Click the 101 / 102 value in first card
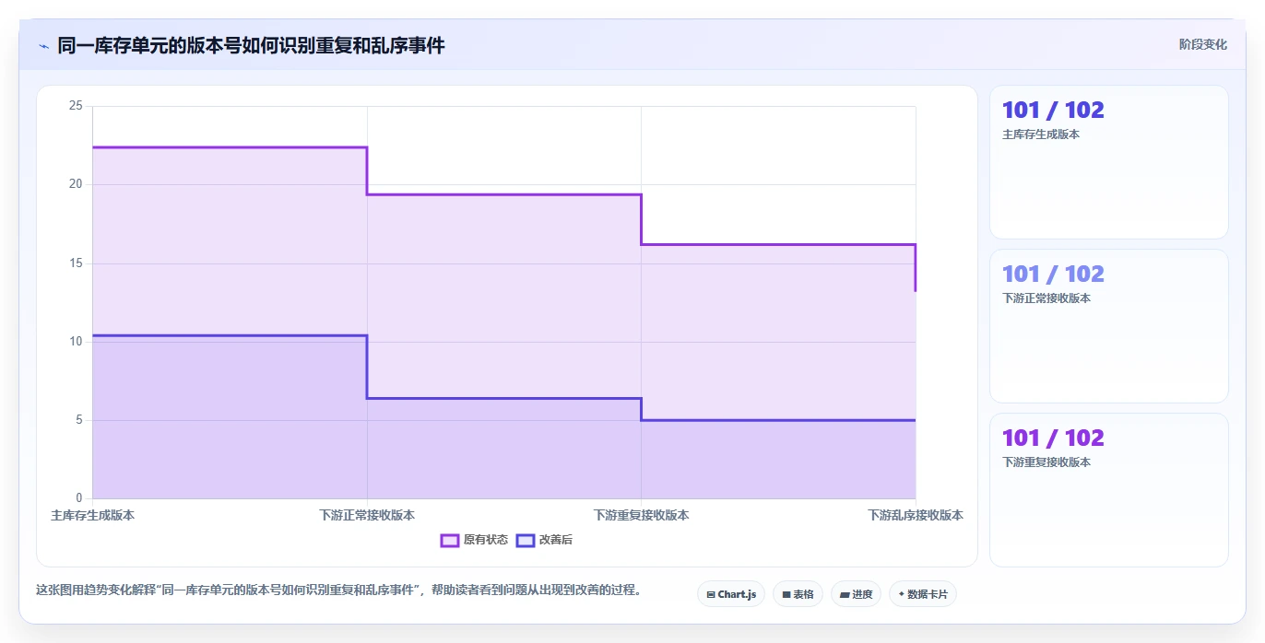Viewport: 1265px width, 643px height. [1053, 110]
